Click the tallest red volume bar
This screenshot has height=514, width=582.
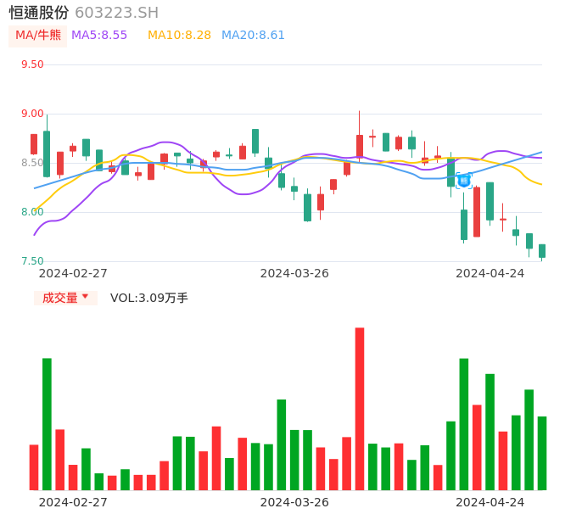360,408
